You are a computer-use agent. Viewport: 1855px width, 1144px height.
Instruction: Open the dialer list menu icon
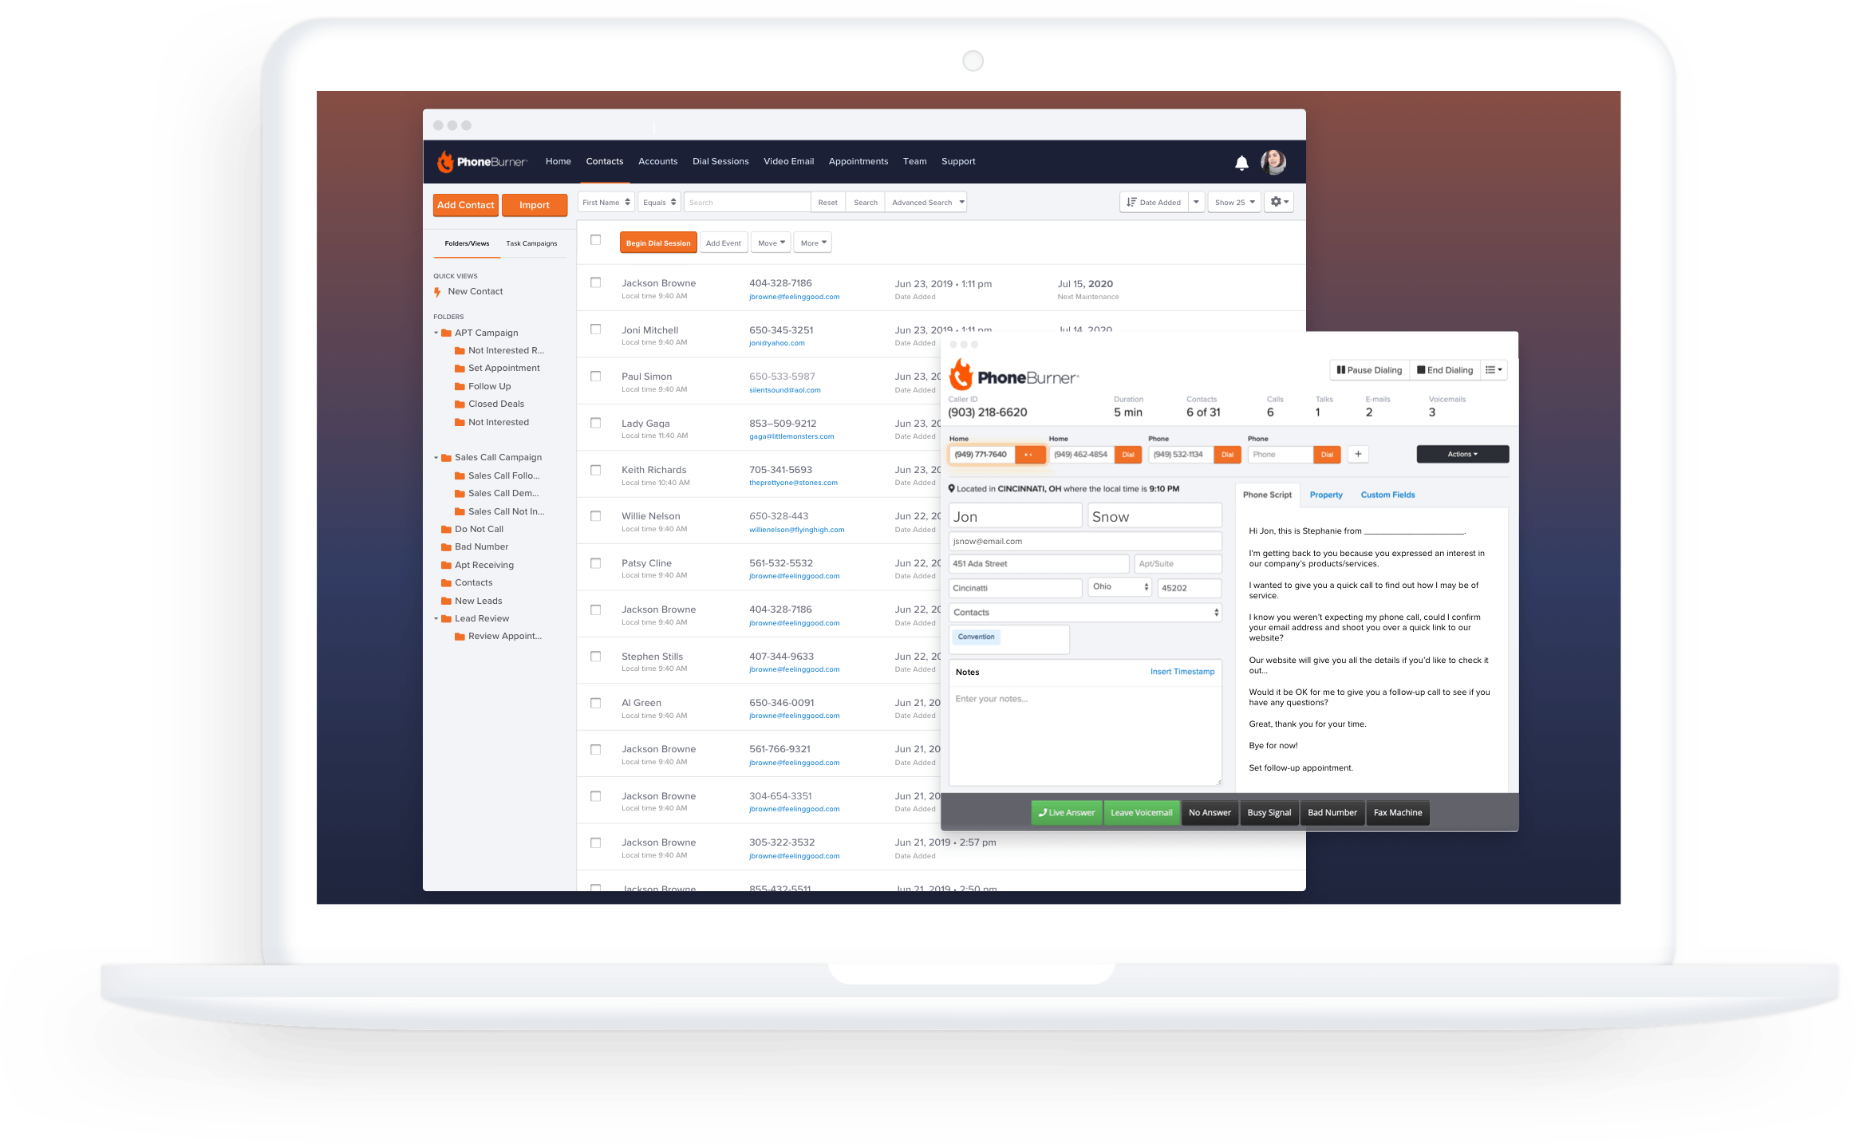coord(1494,370)
